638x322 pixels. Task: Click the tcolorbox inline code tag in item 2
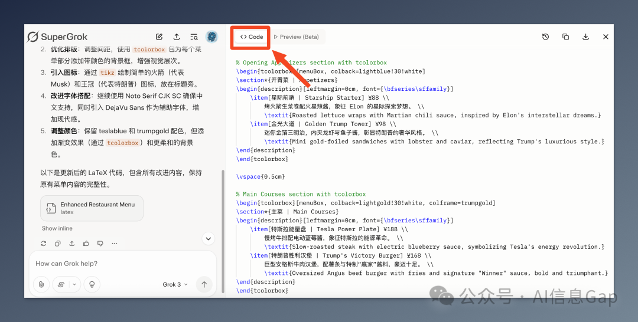tap(149, 49)
